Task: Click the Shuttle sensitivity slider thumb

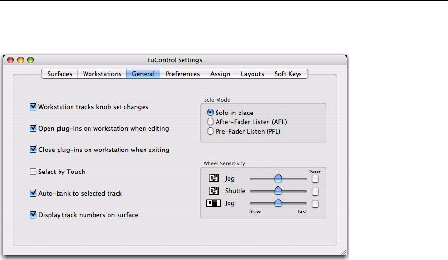Action: [278, 190]
